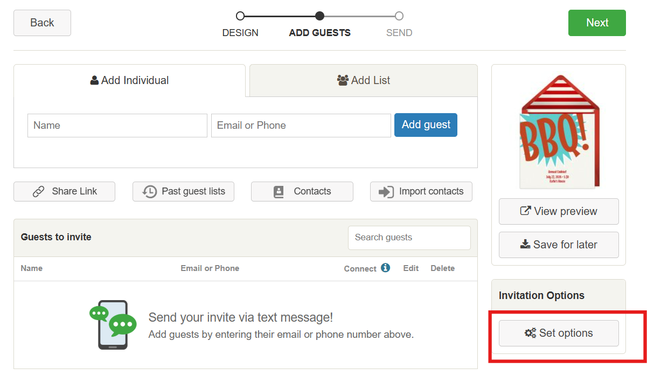The image size is (647, 389).
Task: Jump to the DESIGN step circle
Action: 240,16
